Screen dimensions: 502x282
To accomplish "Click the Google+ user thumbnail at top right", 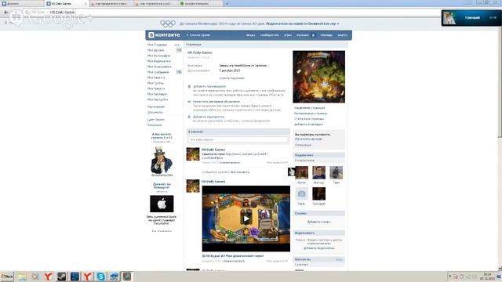I will click(x=449, y=18).
